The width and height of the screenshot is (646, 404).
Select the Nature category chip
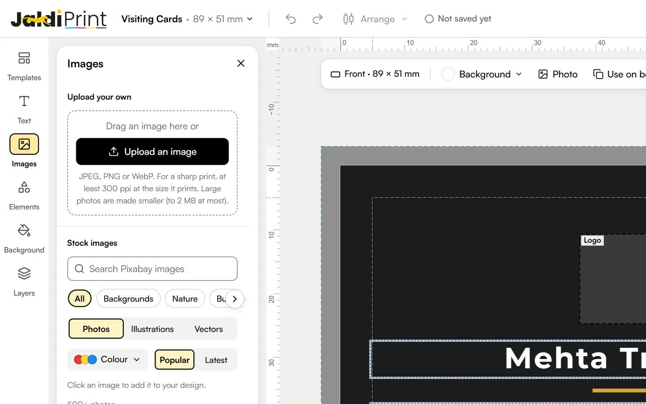185,299
